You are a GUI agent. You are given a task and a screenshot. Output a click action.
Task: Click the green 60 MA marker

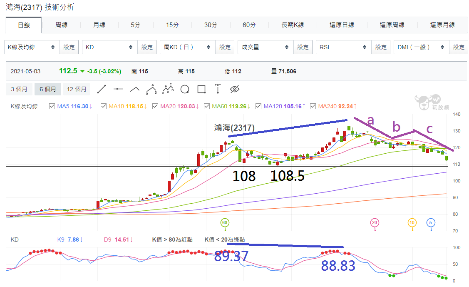click(225, 223)
